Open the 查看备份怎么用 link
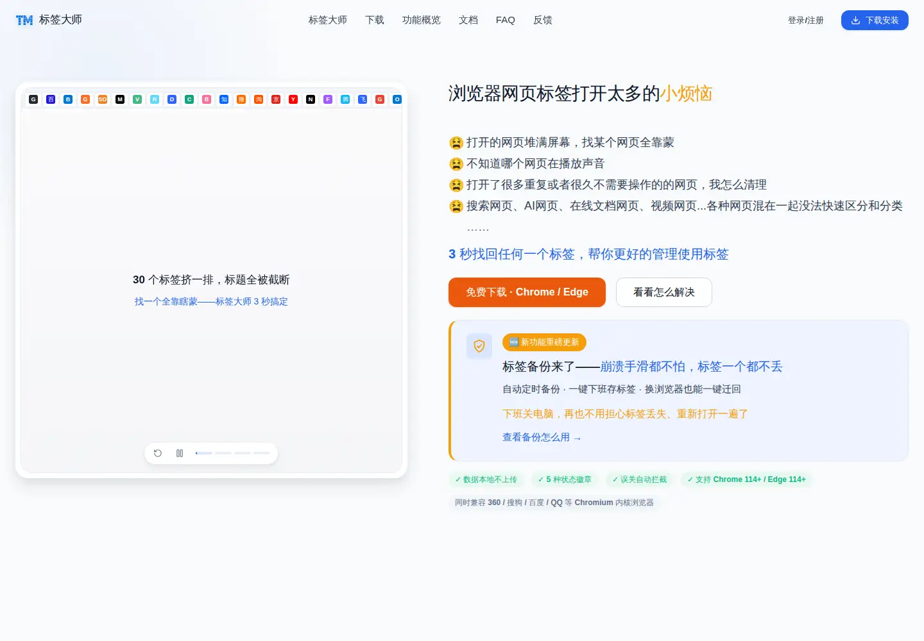 [542, 437]
